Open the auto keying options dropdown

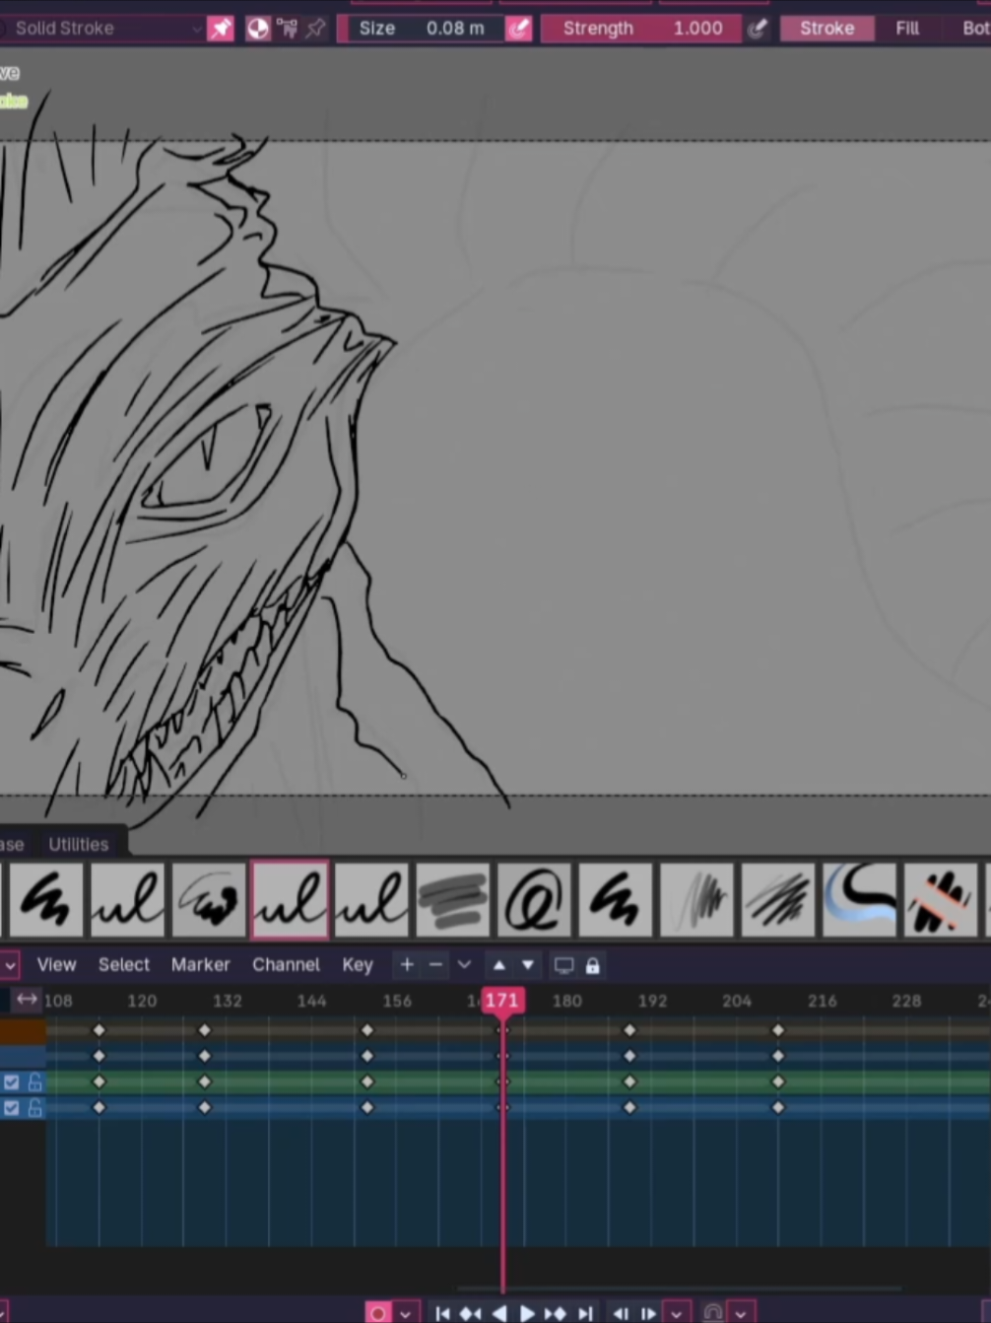coord(405,1312)
